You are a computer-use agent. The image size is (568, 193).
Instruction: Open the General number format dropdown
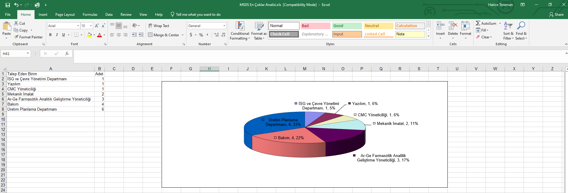point(224,26)
